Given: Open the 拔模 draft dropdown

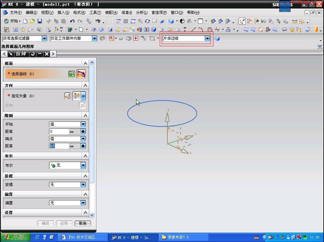Looking at the screenshot, I should point(83,184).
